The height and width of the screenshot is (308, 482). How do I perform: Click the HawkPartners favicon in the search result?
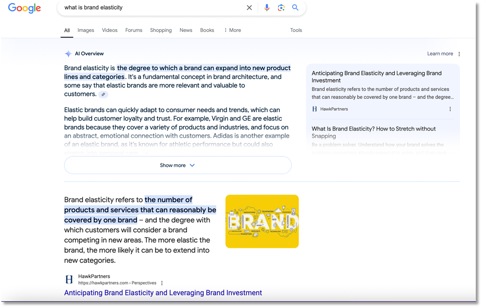click(x=69, y=279)
